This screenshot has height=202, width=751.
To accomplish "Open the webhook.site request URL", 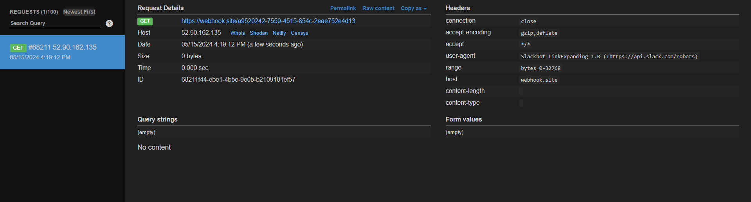I will [268, 21].
